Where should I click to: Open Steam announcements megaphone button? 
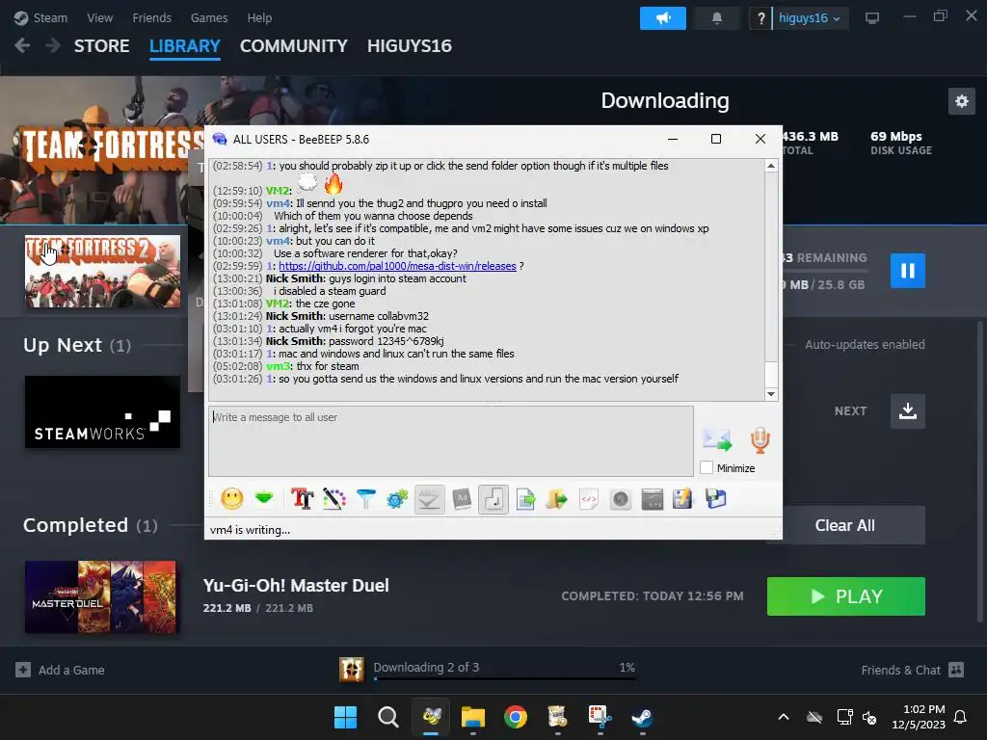pyautogui.click(x=663, y=18)
